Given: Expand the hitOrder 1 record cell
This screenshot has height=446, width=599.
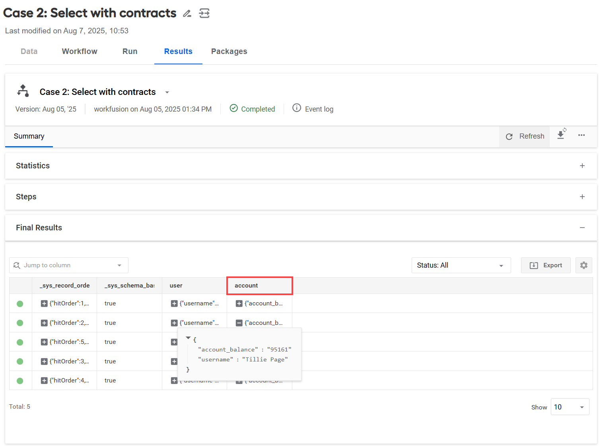Looking at the screenshot, I should 44,303.
